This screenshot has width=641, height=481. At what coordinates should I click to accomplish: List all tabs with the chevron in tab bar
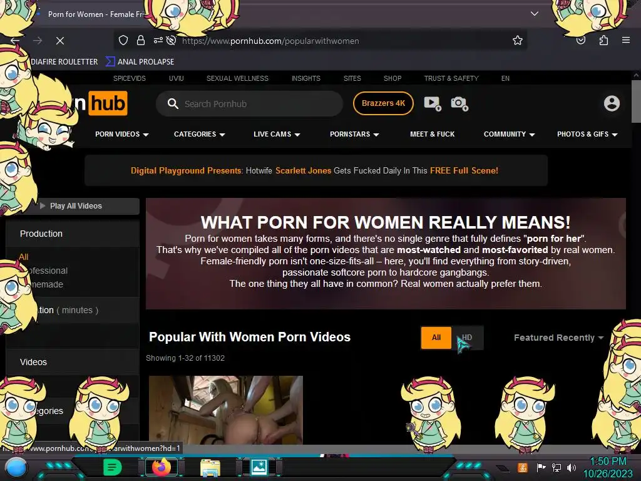pyautogui.click(x=535, y=14)
